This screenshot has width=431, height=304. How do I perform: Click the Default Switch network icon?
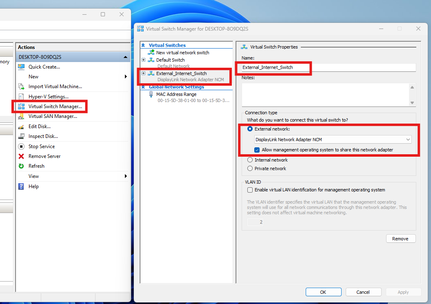(x=151, y=60)
